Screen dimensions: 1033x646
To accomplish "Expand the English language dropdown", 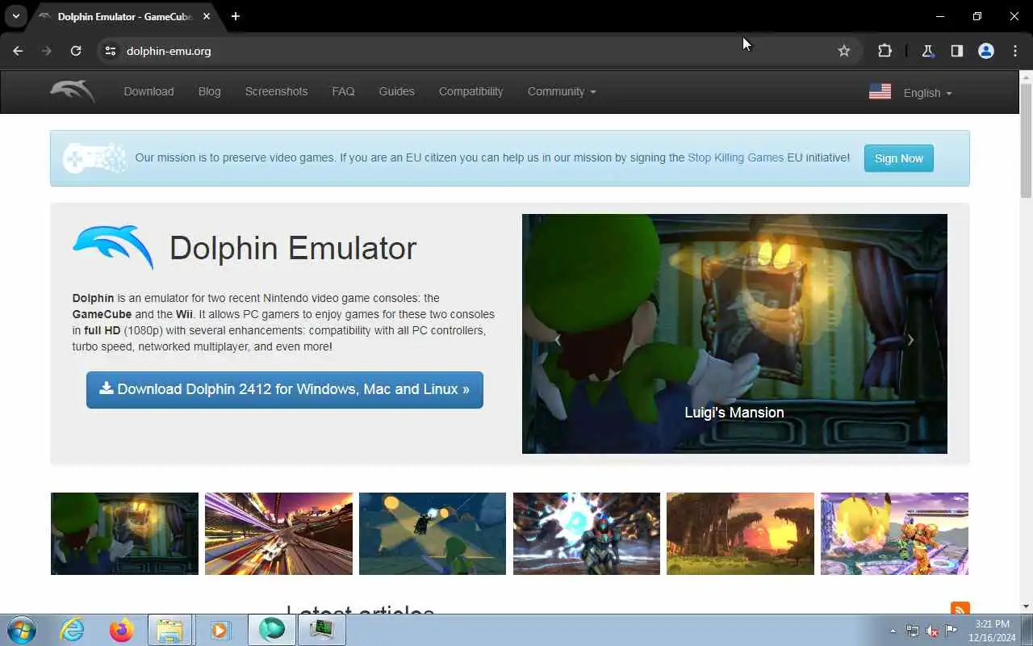I will coord(927,93).
